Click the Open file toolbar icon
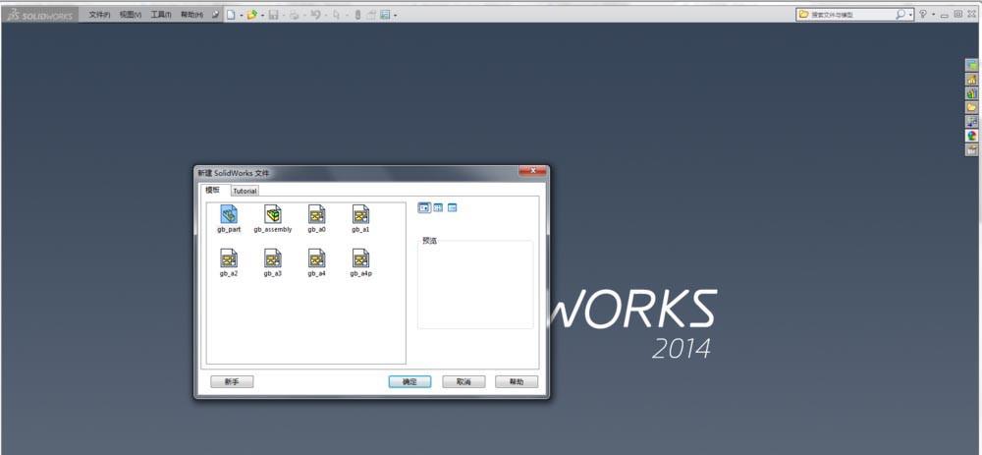This screenshot has width=982, height=455. 251,15
